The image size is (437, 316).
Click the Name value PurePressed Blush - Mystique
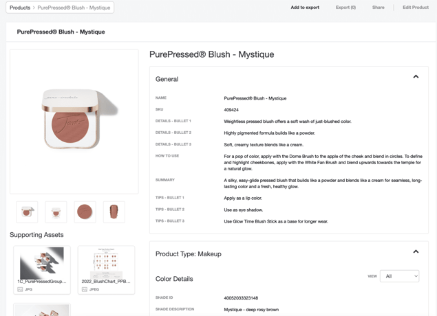coord(255,98)
